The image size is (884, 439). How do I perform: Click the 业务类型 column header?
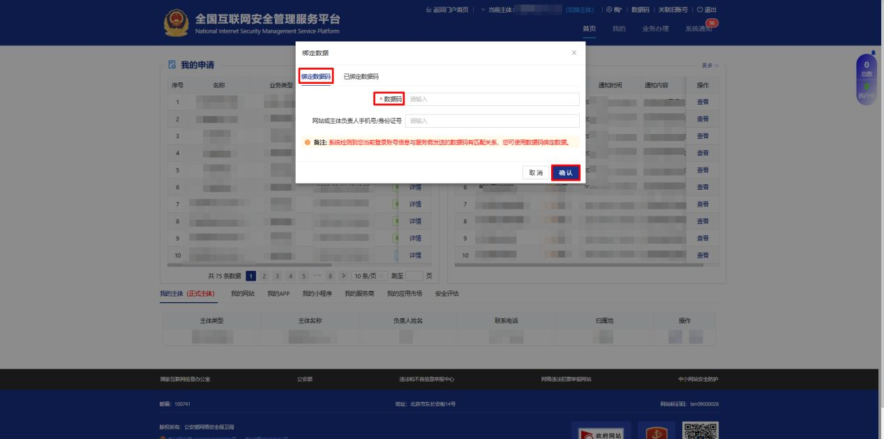[281, 85]
